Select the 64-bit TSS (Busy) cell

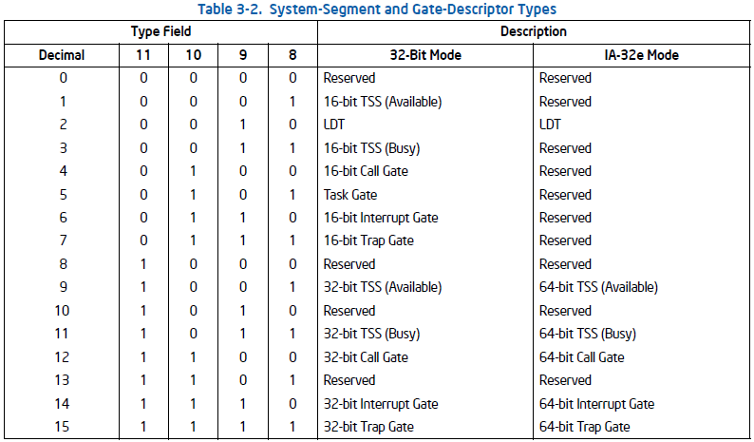tap(588, 334)
